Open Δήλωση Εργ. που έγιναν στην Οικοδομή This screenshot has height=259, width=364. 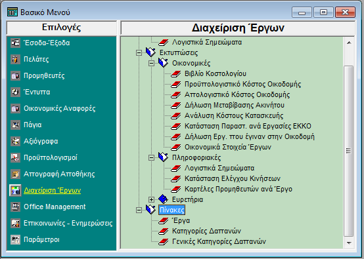[x=249, y=136]
